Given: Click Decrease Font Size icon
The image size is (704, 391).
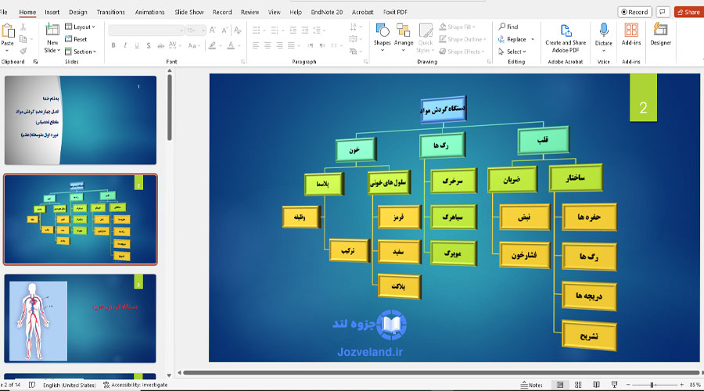Looking at the screenshot, I should click(x=225, y=30).
